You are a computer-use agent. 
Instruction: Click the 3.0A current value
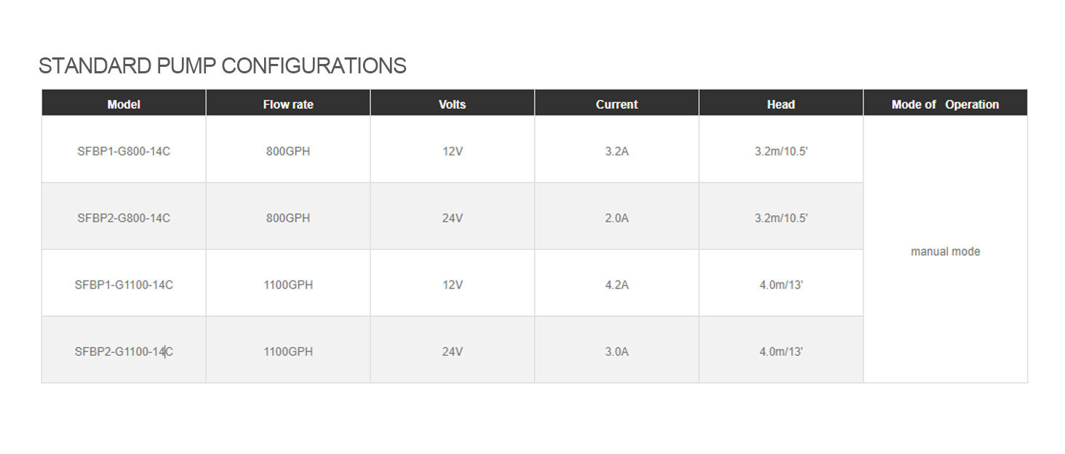pyautogui.click(x=617, y=352)
